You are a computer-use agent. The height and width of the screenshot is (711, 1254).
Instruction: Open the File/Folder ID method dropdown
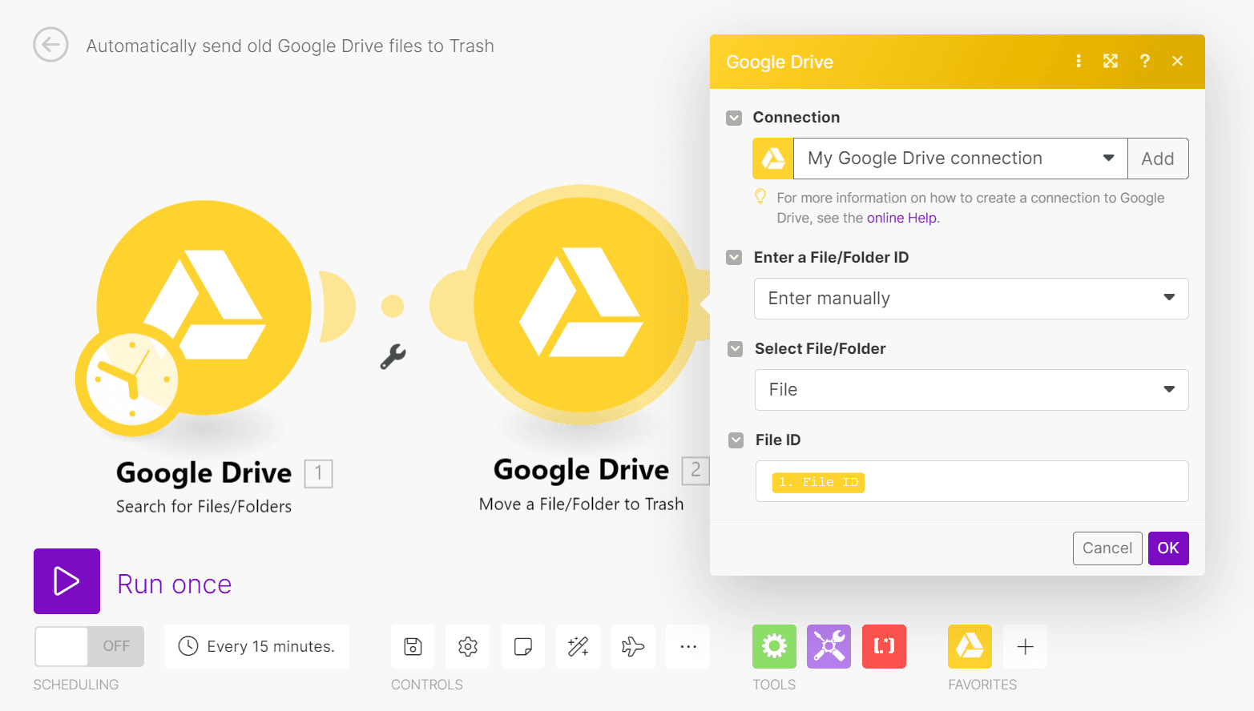[970, 298]
